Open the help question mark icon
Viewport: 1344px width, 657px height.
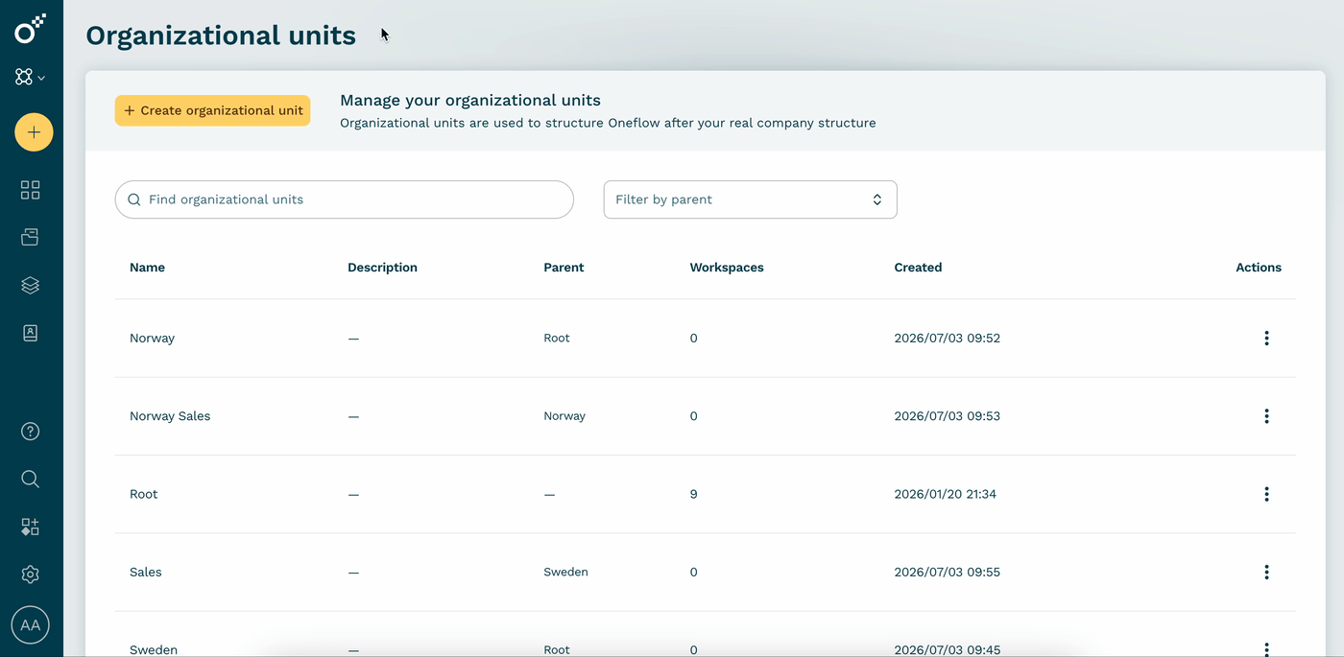click(x=31, y=432)
